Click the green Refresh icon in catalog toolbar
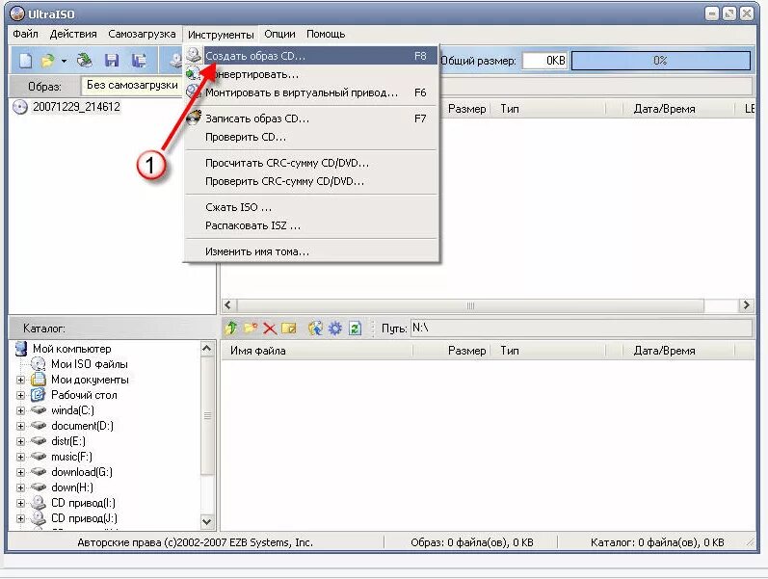768x579 pixels. click(x=356, y=328)
